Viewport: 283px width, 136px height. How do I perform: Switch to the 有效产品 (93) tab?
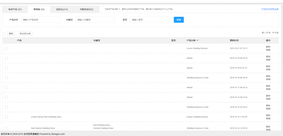[15, 9]
